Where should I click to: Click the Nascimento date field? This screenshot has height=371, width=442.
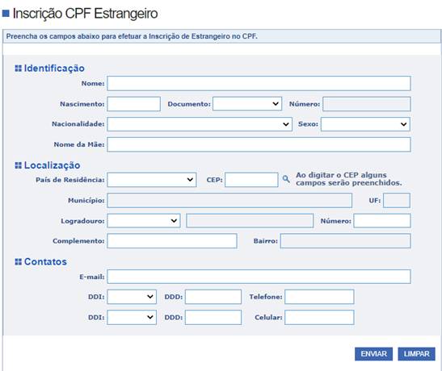pyautogui.click(x=133, y=104)
